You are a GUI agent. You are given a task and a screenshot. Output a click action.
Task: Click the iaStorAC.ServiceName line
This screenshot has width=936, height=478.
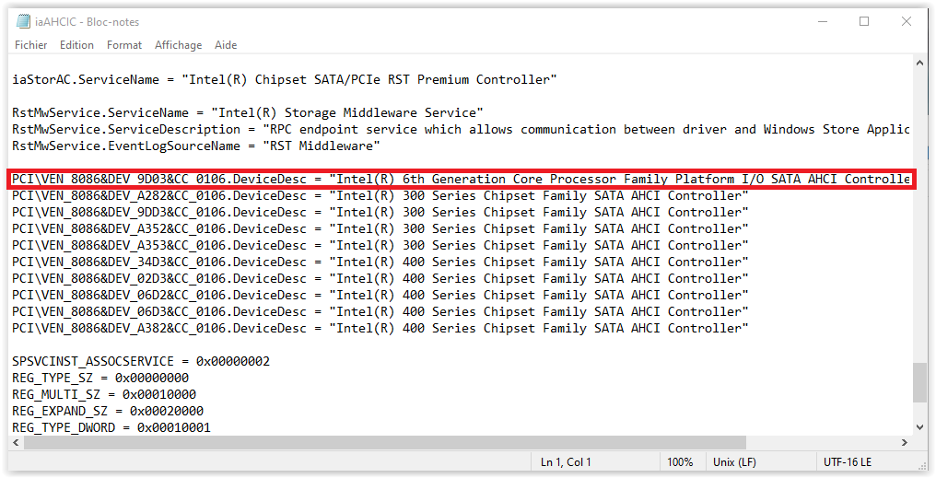point(284,79)
